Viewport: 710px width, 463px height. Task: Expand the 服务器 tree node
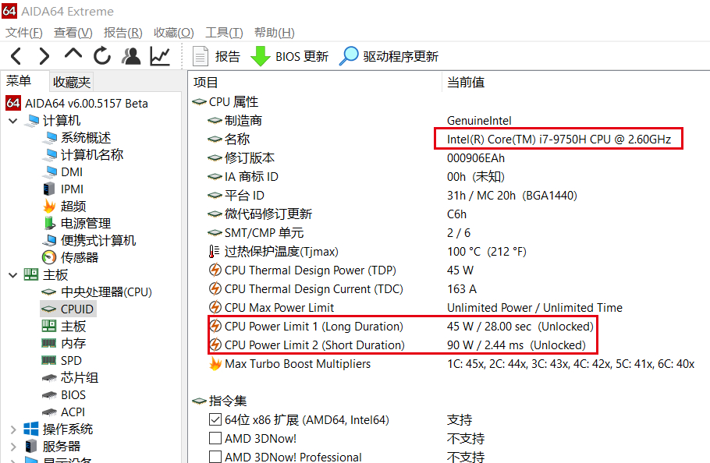tap(13, 447)
